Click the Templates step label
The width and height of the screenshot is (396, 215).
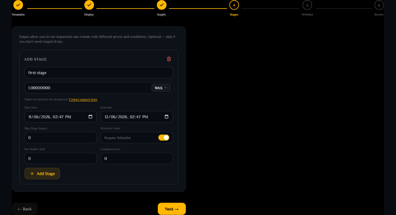click(18, 15)
